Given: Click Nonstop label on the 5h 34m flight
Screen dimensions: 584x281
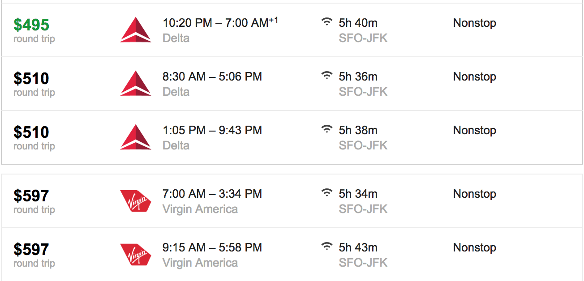Looking at the screenshot, I should 475,194.
